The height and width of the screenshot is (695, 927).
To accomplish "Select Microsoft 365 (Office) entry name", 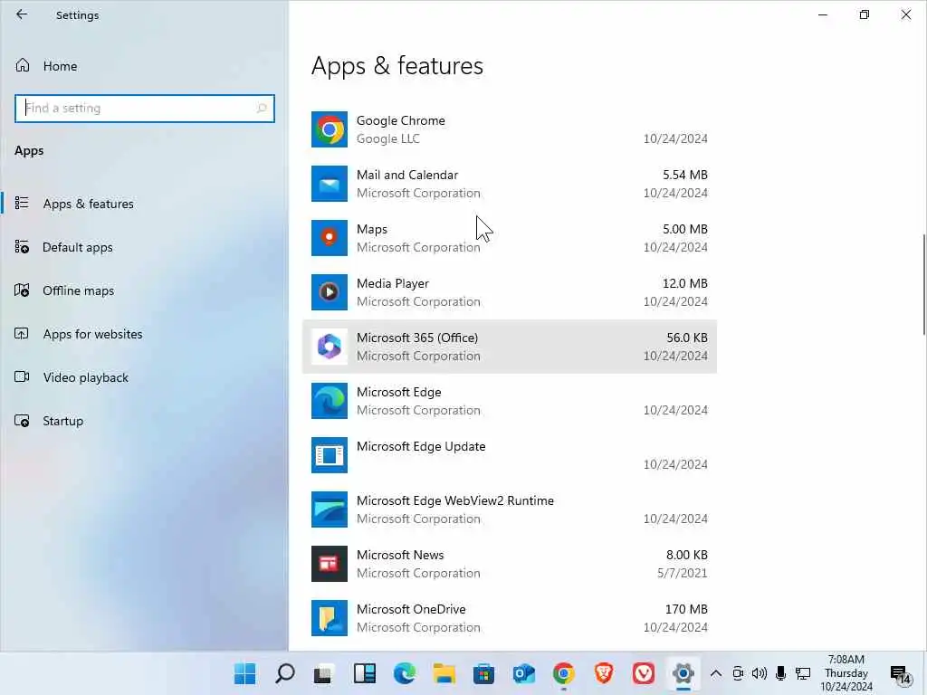I will coord(416,338).
